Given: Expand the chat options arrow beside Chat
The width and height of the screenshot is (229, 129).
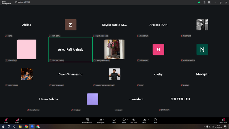Looking at the screenshot, I should point(118,120).
